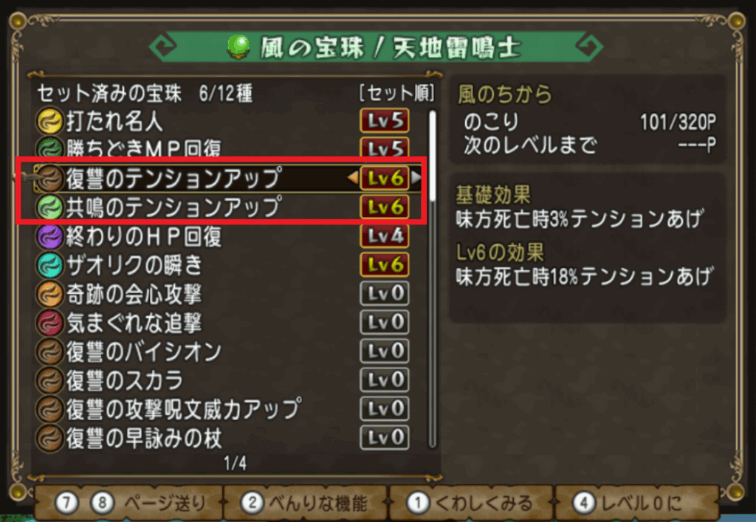Decrease 復讐のテンションアップ level with left arrow

pyautogui.click(x=353, y=178)
